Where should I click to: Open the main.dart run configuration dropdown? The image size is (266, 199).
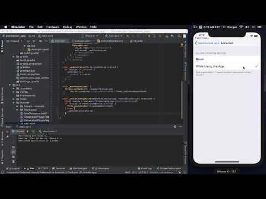point(114,36)
